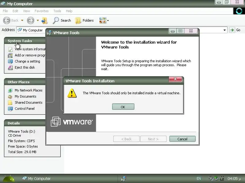Click 'File System: CDFS' details text
Viewport: 245px width, 183px height.
(21, 141)
